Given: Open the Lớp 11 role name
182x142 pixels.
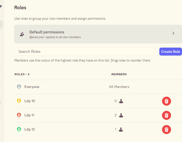Looking at the screenshot, I should pos(30,115).
